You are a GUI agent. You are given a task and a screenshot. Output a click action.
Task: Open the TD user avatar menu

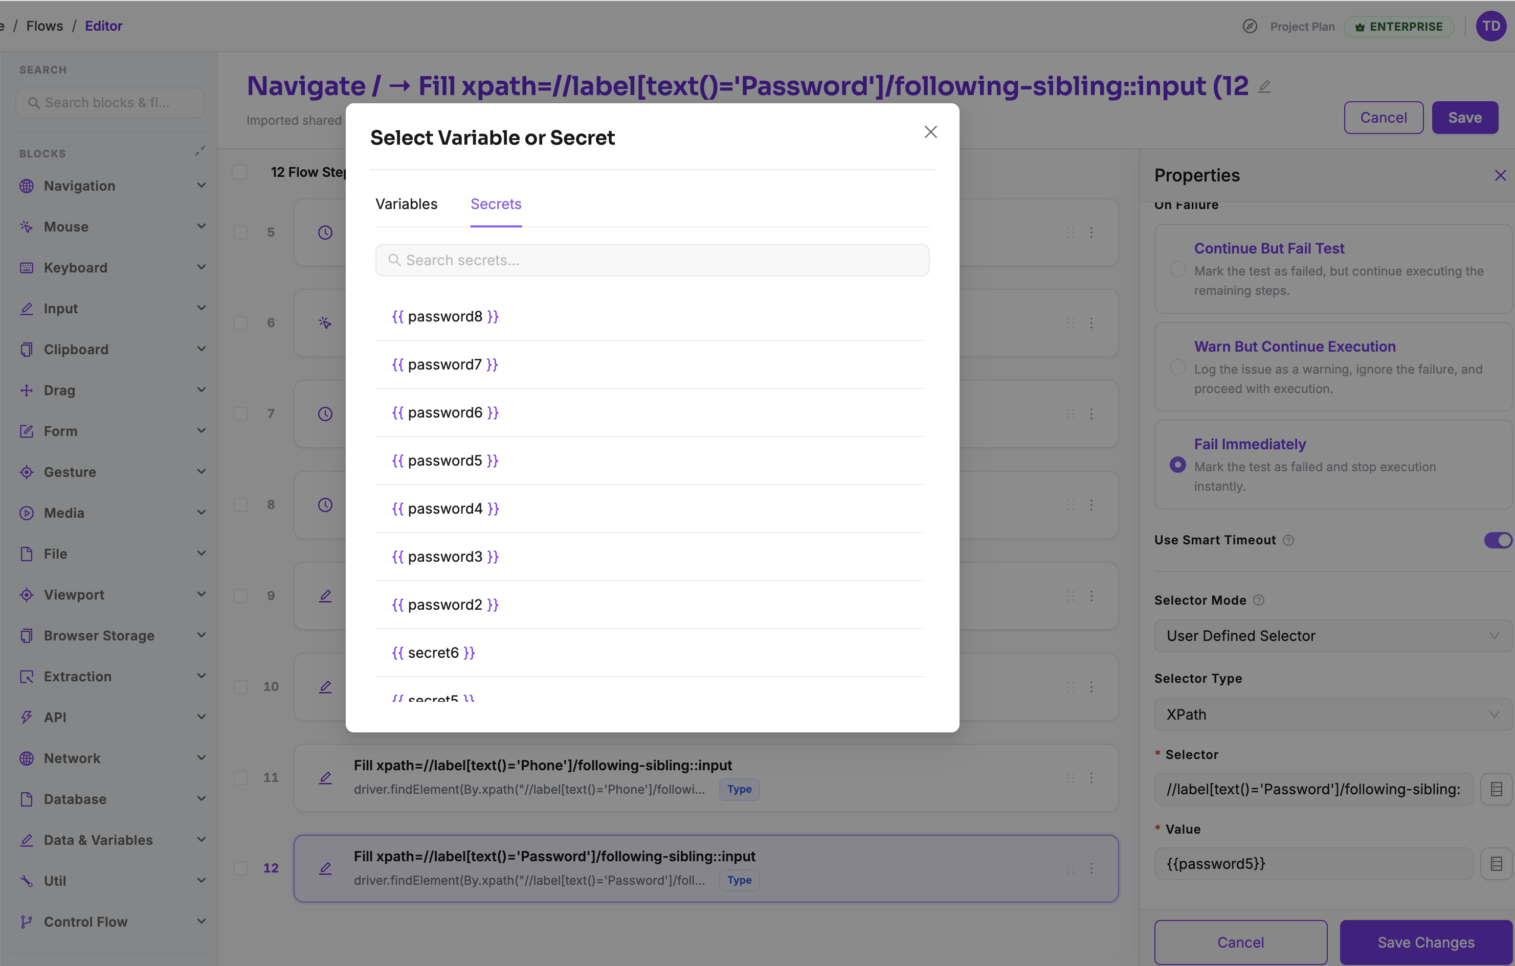(1491, 26)
